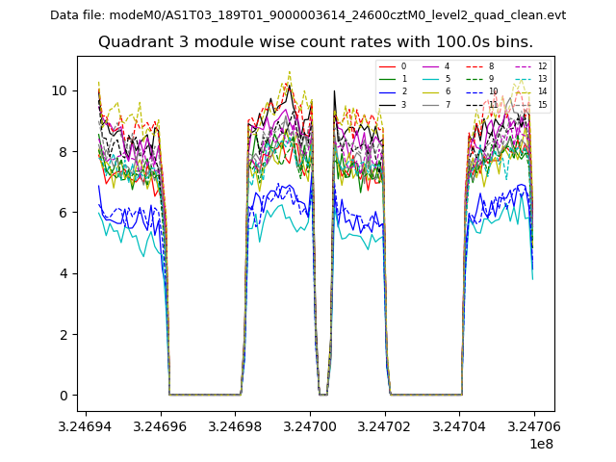Click the green solid line legend marker for module 1

click(388, 79)
